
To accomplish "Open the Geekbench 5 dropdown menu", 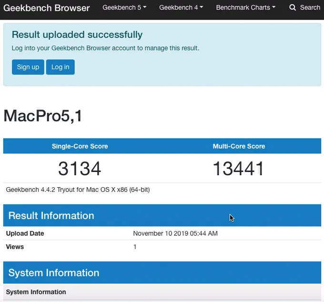I will 124,8.
